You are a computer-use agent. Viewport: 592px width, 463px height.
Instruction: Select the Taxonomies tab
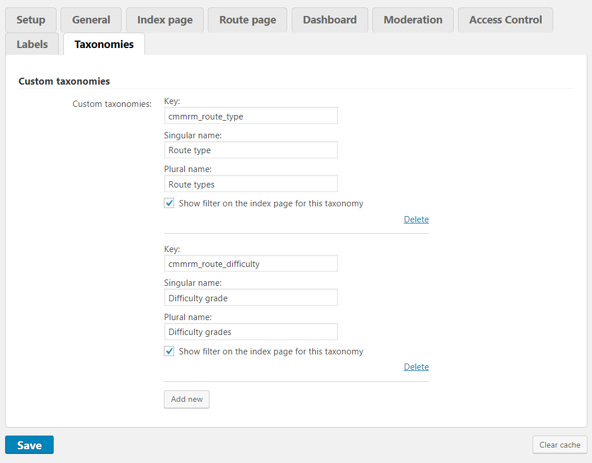point(104,45)
